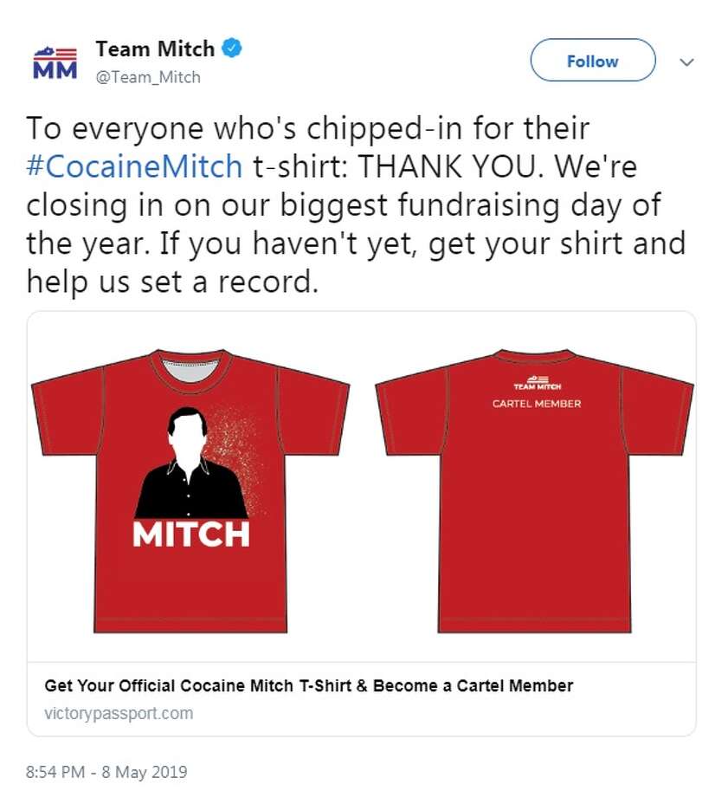Open the @Team_Mitch handle profile
The width and height of the screenshot is (728, 797).
[x=148, y=77]
